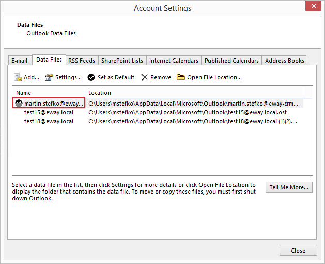Image resolution: width=325 pixels, height=264 pixels.
Task: Switch to the E-mail tab
Action: pos(19,61)
